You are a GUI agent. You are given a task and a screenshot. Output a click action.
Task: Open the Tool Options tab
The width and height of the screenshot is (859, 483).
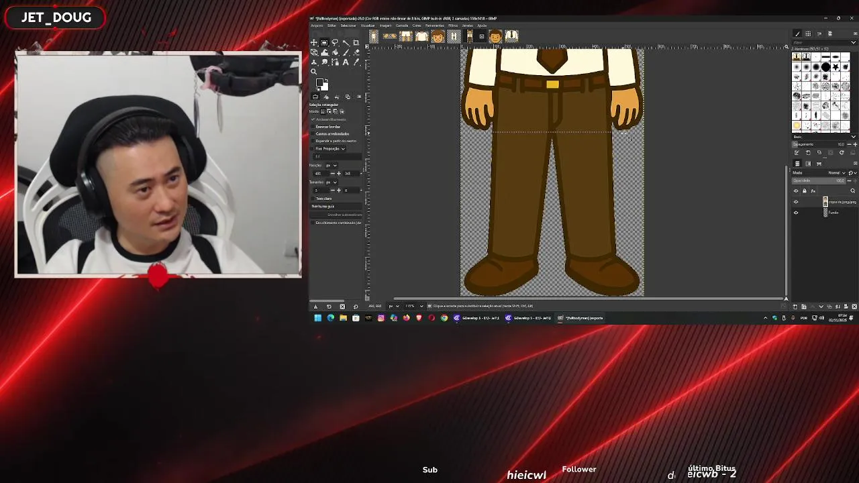coord(315,97)
